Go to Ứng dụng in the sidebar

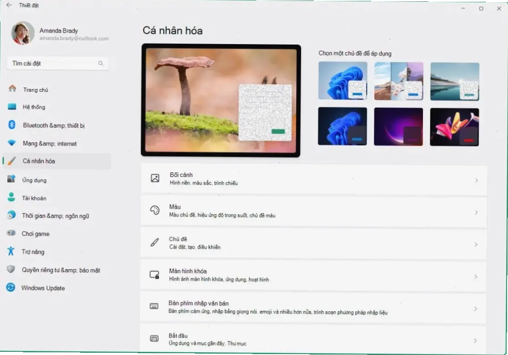click(34, 180)
